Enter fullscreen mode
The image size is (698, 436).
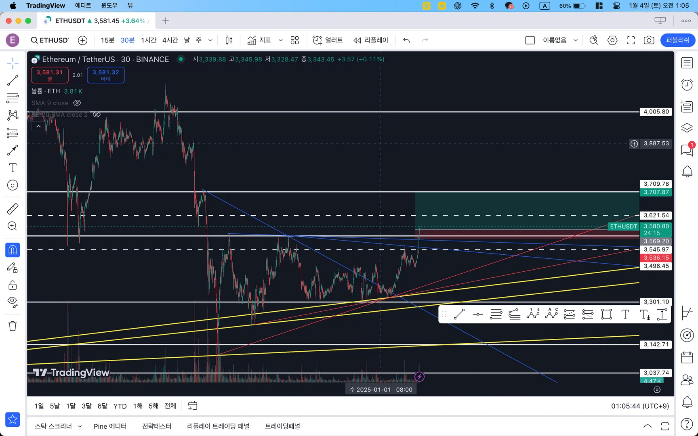[631, 40]
